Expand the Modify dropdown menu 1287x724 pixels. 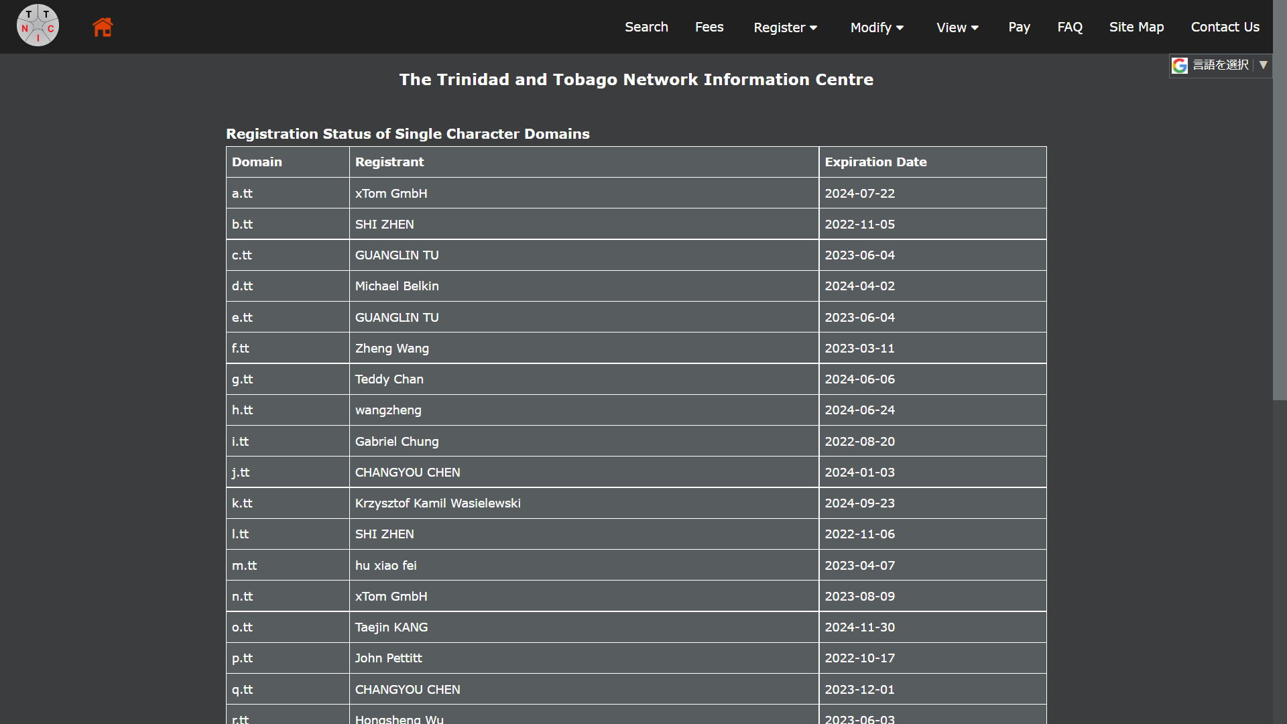877,27
